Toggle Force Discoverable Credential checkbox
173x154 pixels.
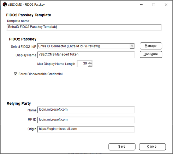click(15, 74)
